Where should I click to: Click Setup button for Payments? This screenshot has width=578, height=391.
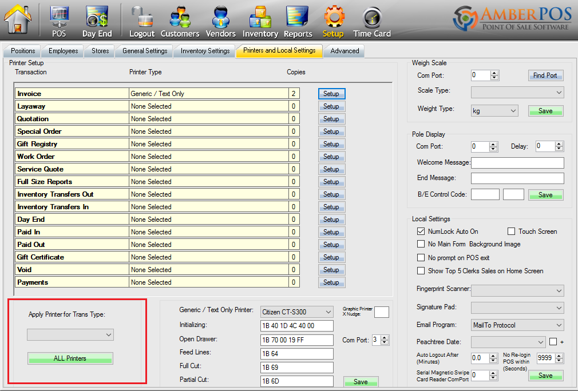tap(331, 282)
